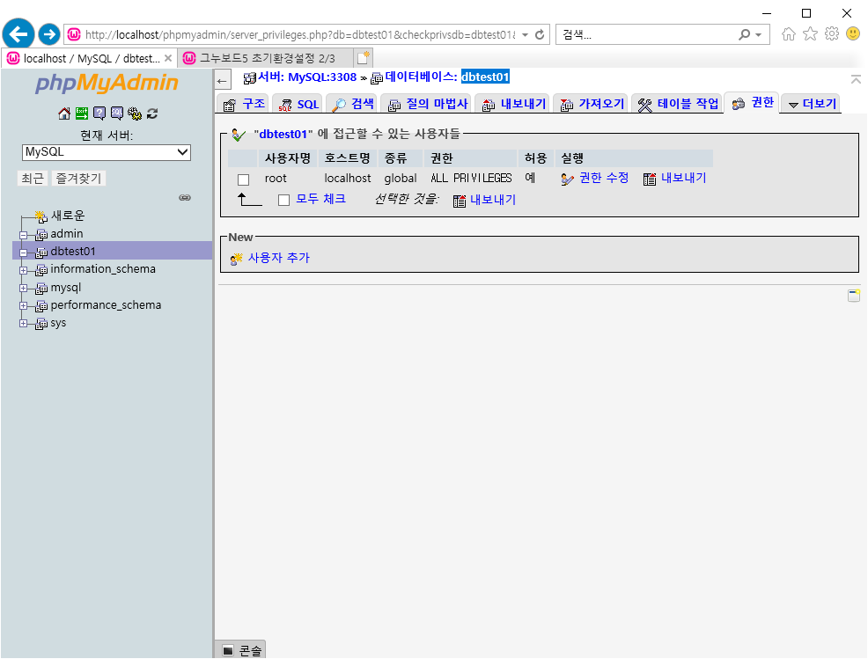The image size is (868, 659).
Task: Open the 콘솔 panel button
Action: coord(241,650)
